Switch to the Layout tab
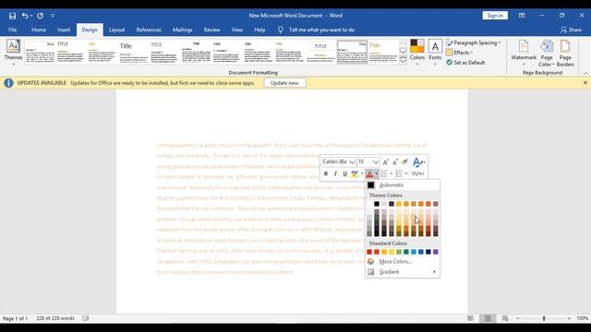Screen dimensions: 591x332 tap(116, 30)
